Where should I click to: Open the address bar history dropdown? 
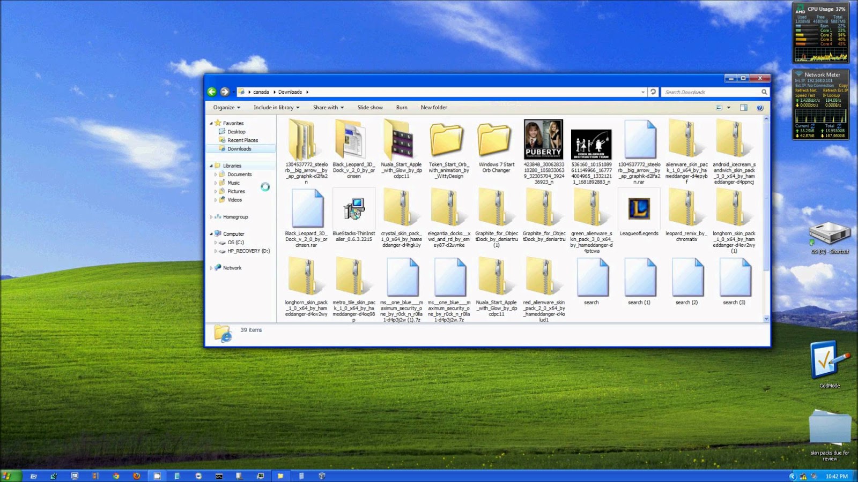[643, 92]
